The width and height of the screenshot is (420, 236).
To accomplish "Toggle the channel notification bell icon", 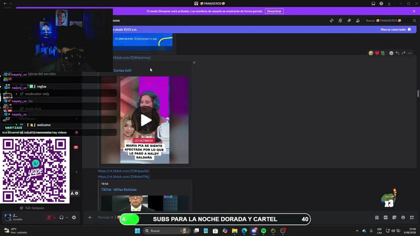I will point(340,20).
